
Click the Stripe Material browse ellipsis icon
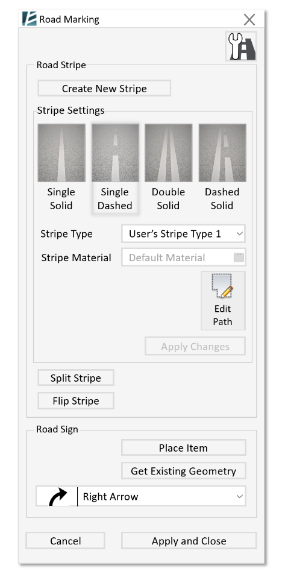239,257
